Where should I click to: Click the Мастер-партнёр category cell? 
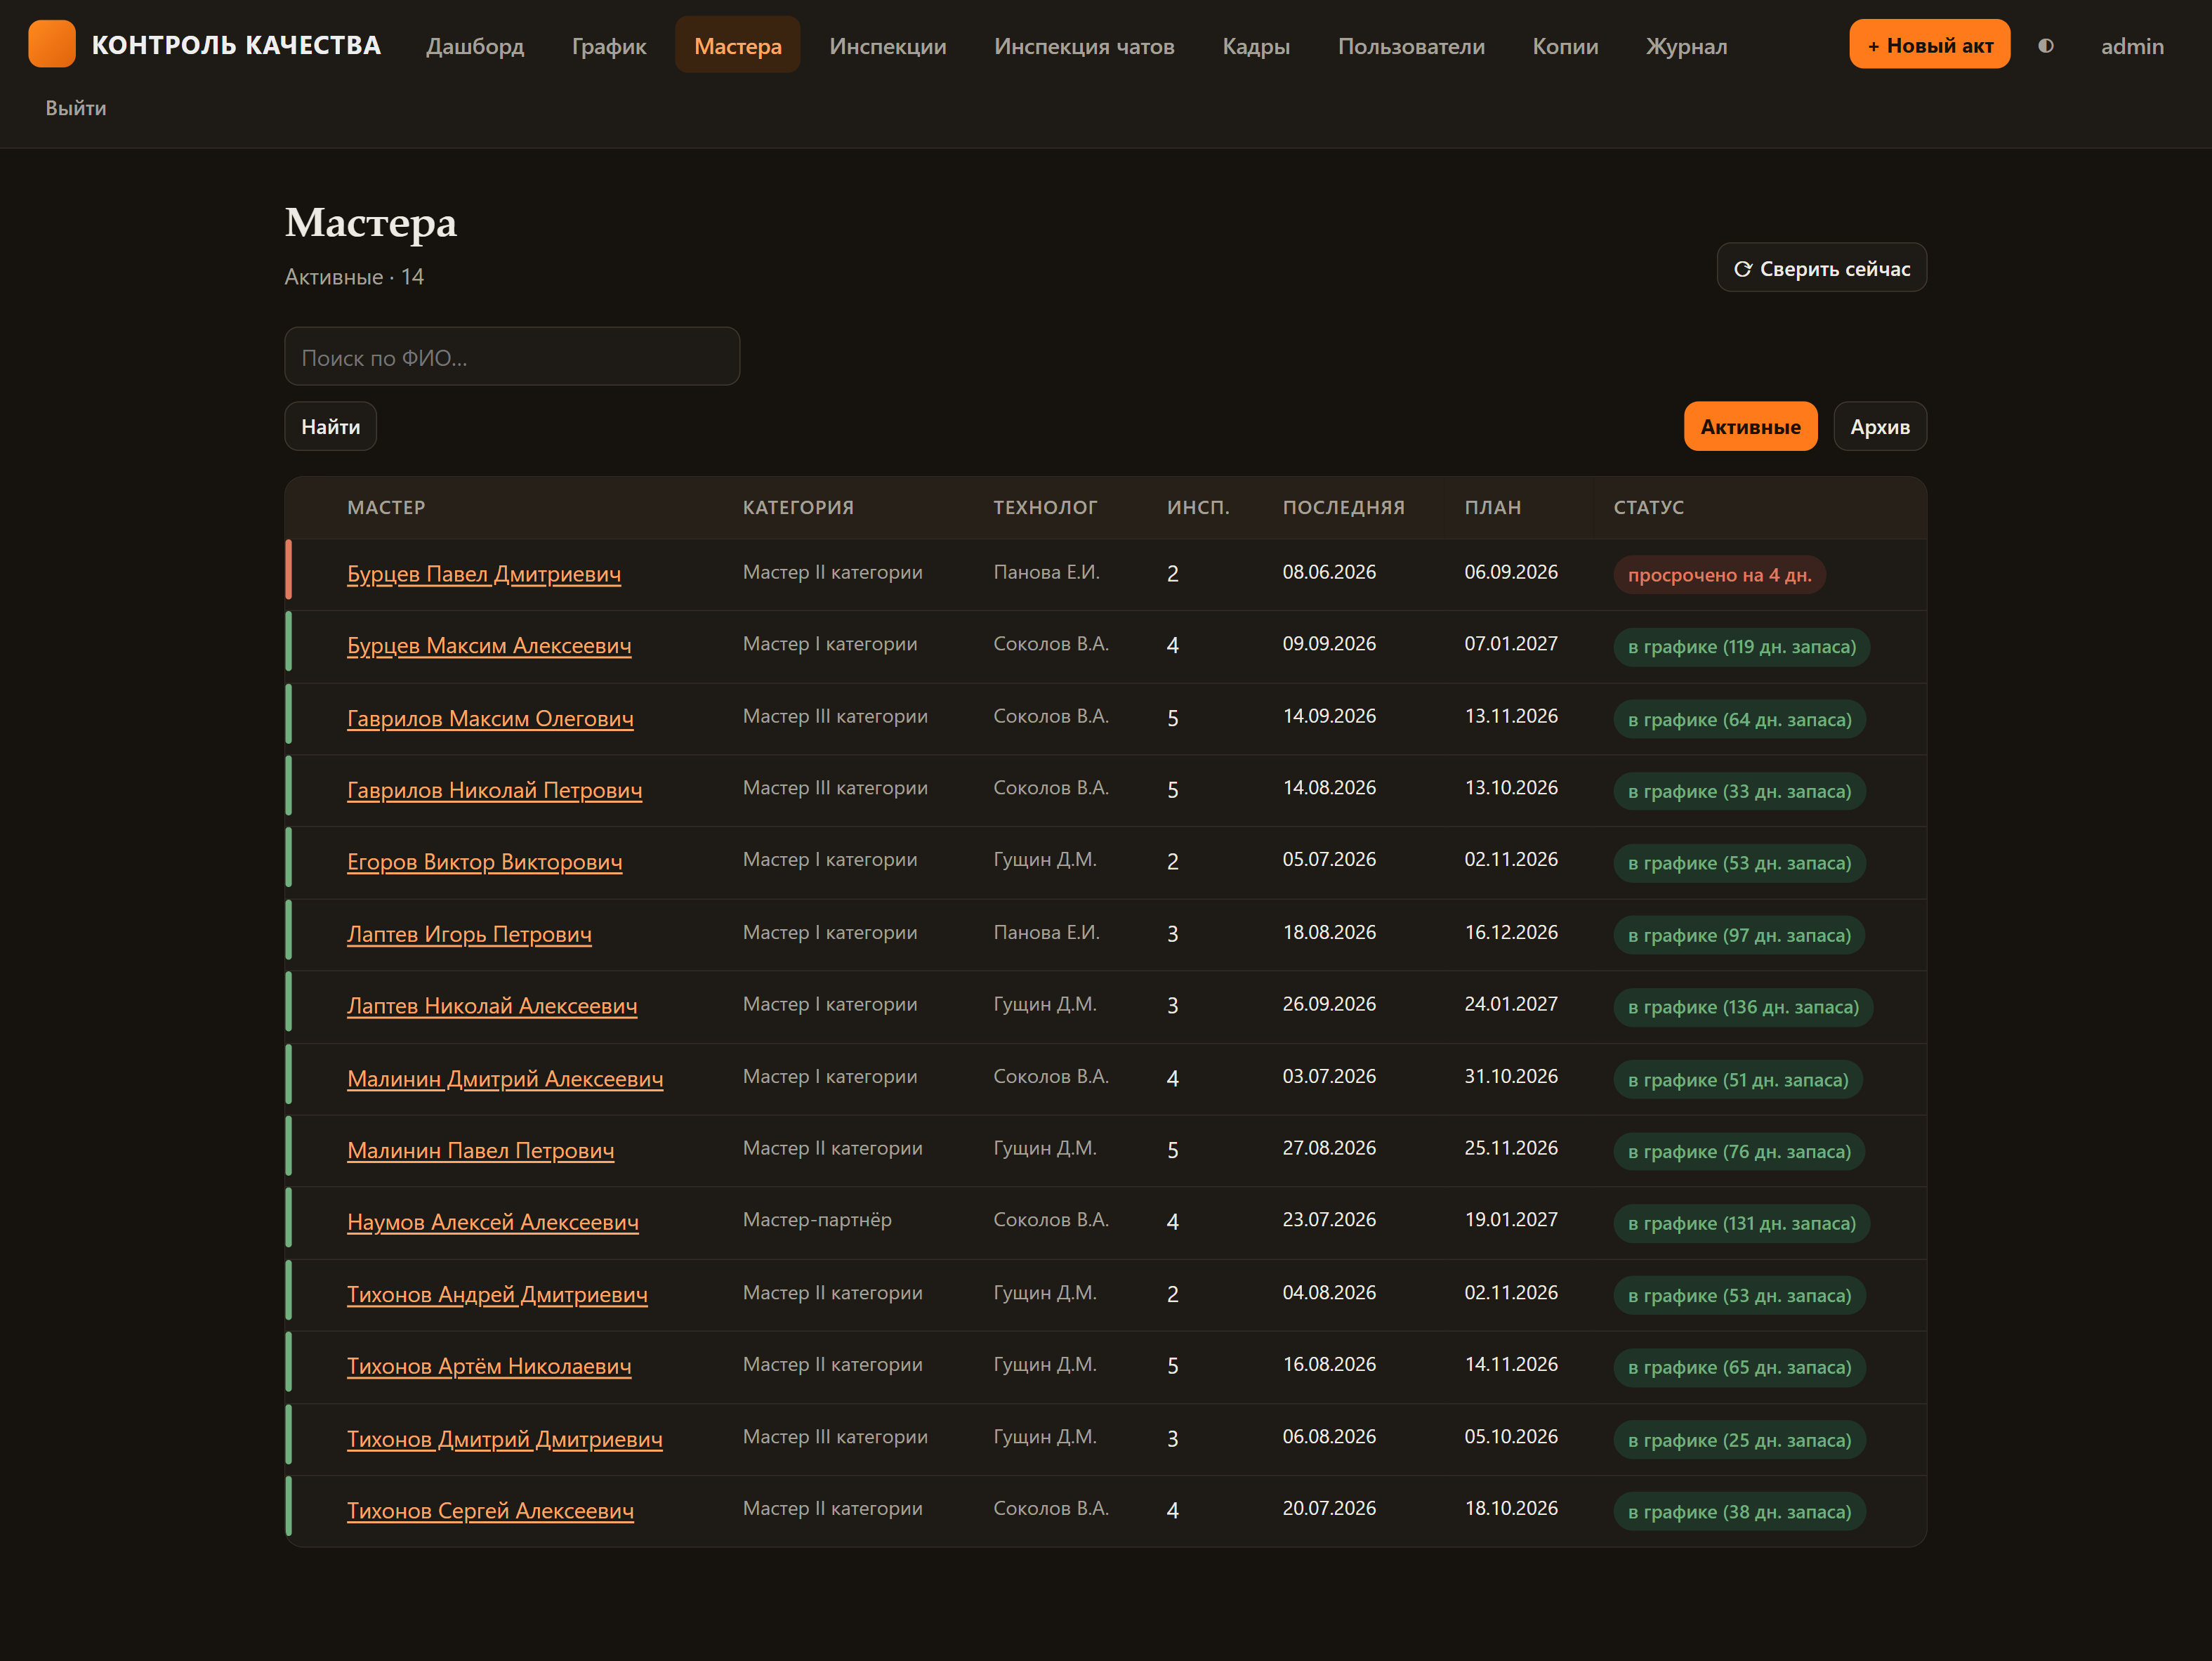tap(817, 1220)
